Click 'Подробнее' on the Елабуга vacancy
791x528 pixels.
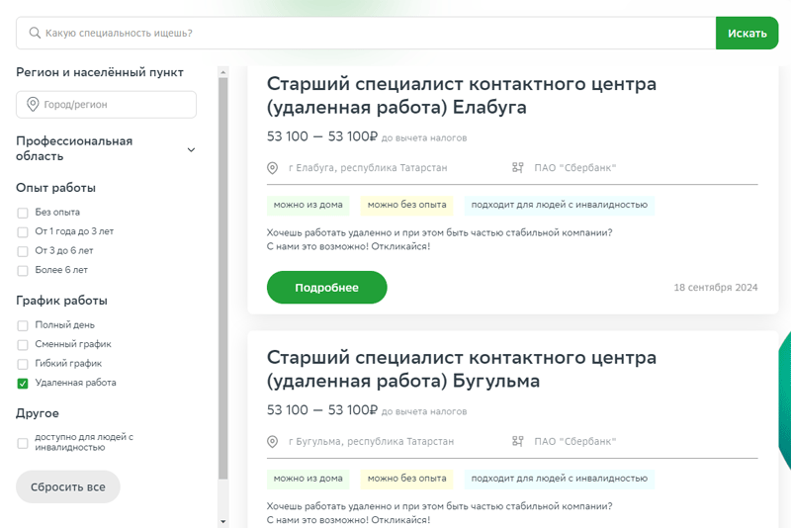(x=326, y=288)
